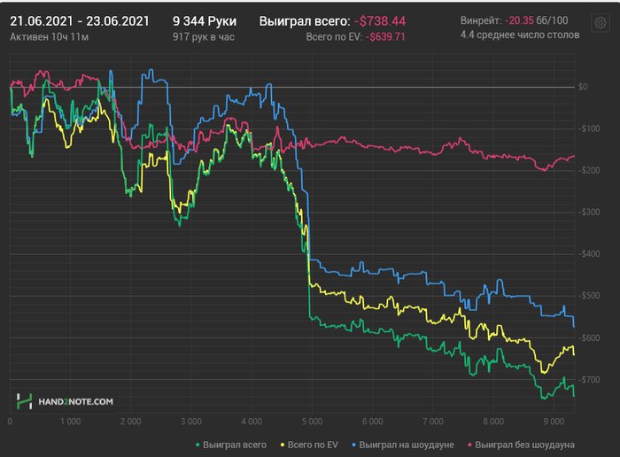Click the 4 000 x-axis label
This screenshot has height=457, width=620.
point(252,422)
